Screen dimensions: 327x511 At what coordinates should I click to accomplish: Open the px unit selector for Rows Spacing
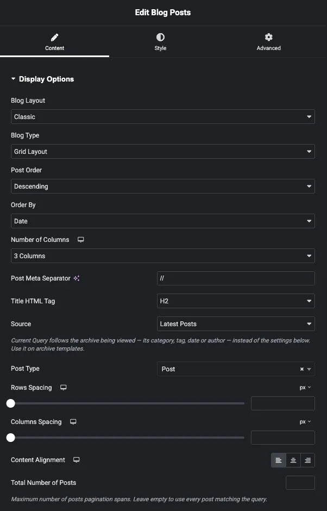point(305,388)
